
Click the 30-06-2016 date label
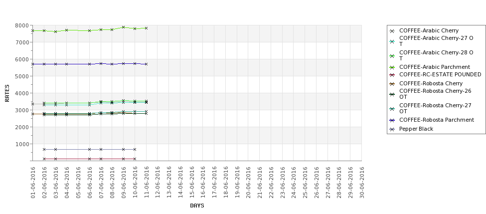click(x=362, y=183)
